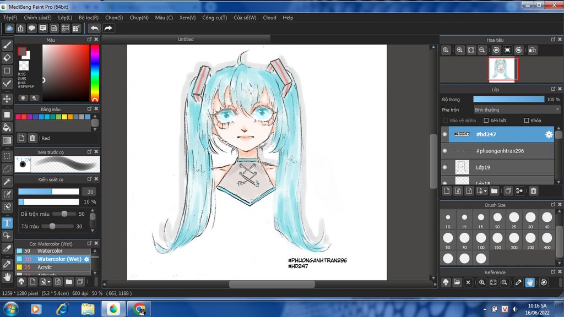Select the Acrylic brush
564x317 pixels.
point(53,267)
